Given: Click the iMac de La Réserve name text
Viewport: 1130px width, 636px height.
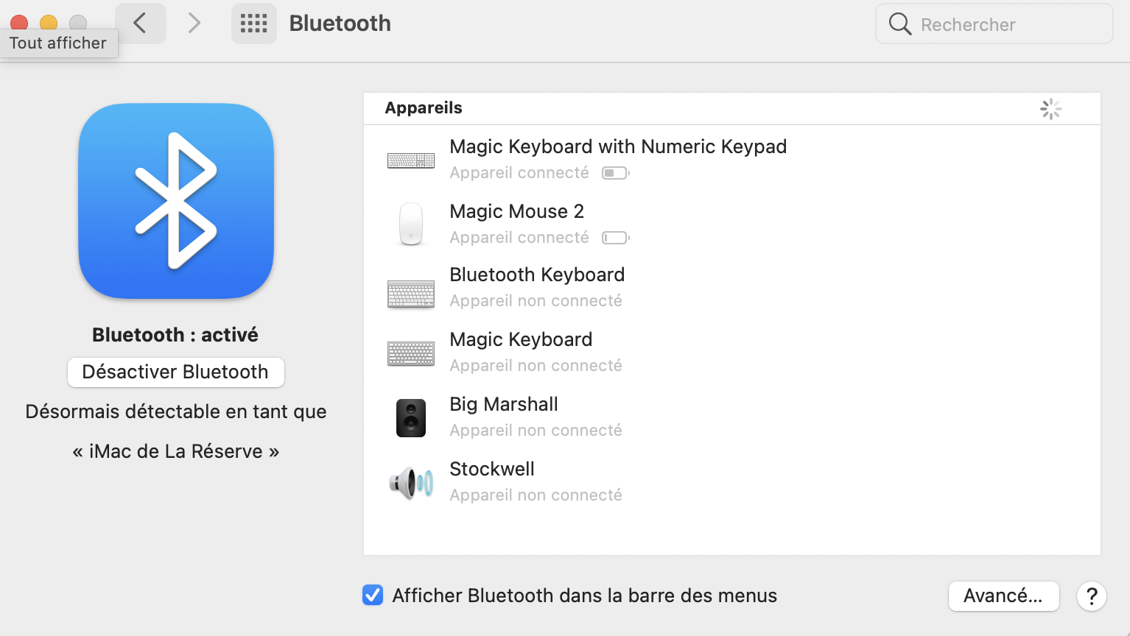Looking at the screenshot, I should point(176,451).
